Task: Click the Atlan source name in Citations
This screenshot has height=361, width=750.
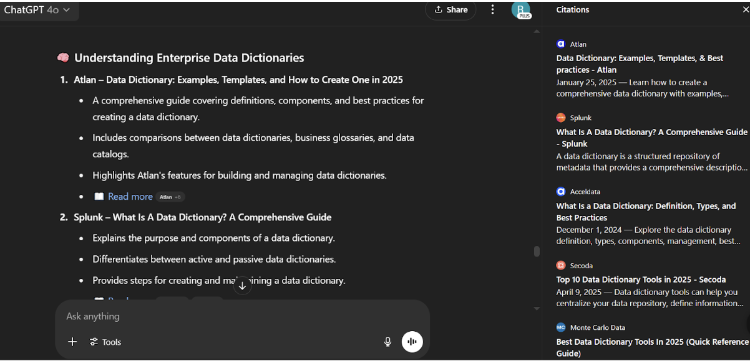Action: [578, 44]
